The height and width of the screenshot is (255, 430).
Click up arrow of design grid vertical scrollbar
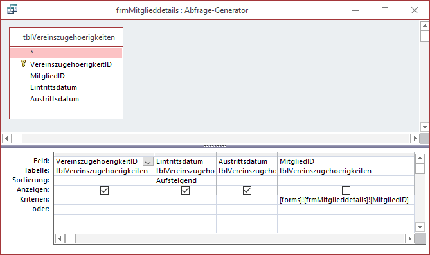pos(420,158)
